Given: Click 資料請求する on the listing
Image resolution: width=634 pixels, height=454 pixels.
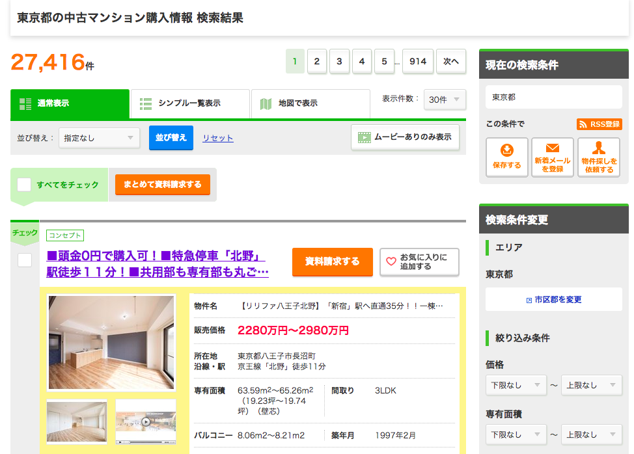Looking at the screenshot, I should pyautogui.click(x=332, y=262).
